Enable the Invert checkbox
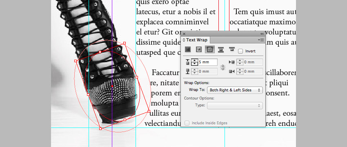 coord(240,51)
